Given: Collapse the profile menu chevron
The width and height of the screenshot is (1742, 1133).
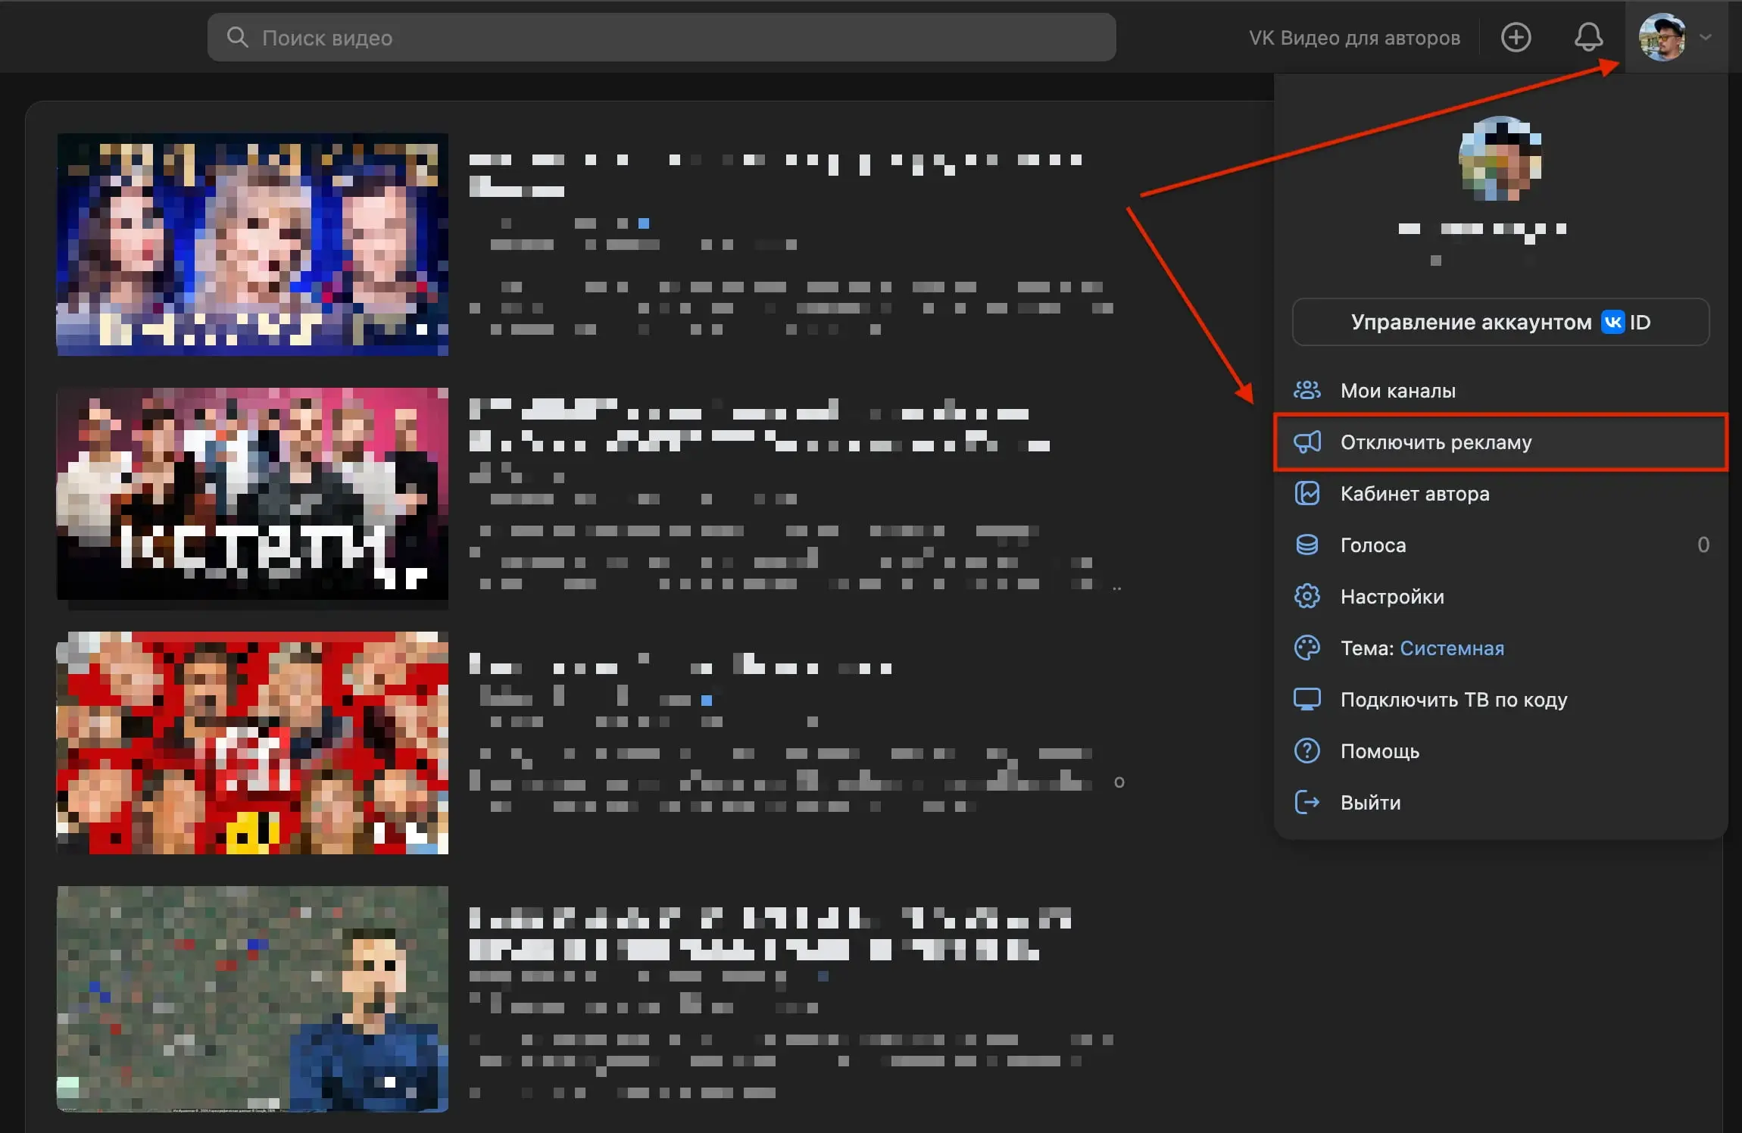Looking at the screenshot, I should 1705,37.
